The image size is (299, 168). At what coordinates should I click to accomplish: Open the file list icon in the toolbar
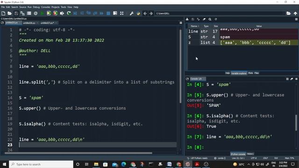pos(29,14)
